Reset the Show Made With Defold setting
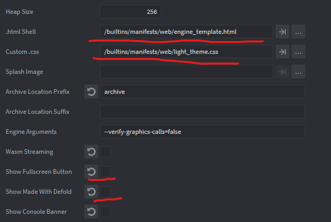The width and height of the screenshot is (331, 222). click(91, 192)
